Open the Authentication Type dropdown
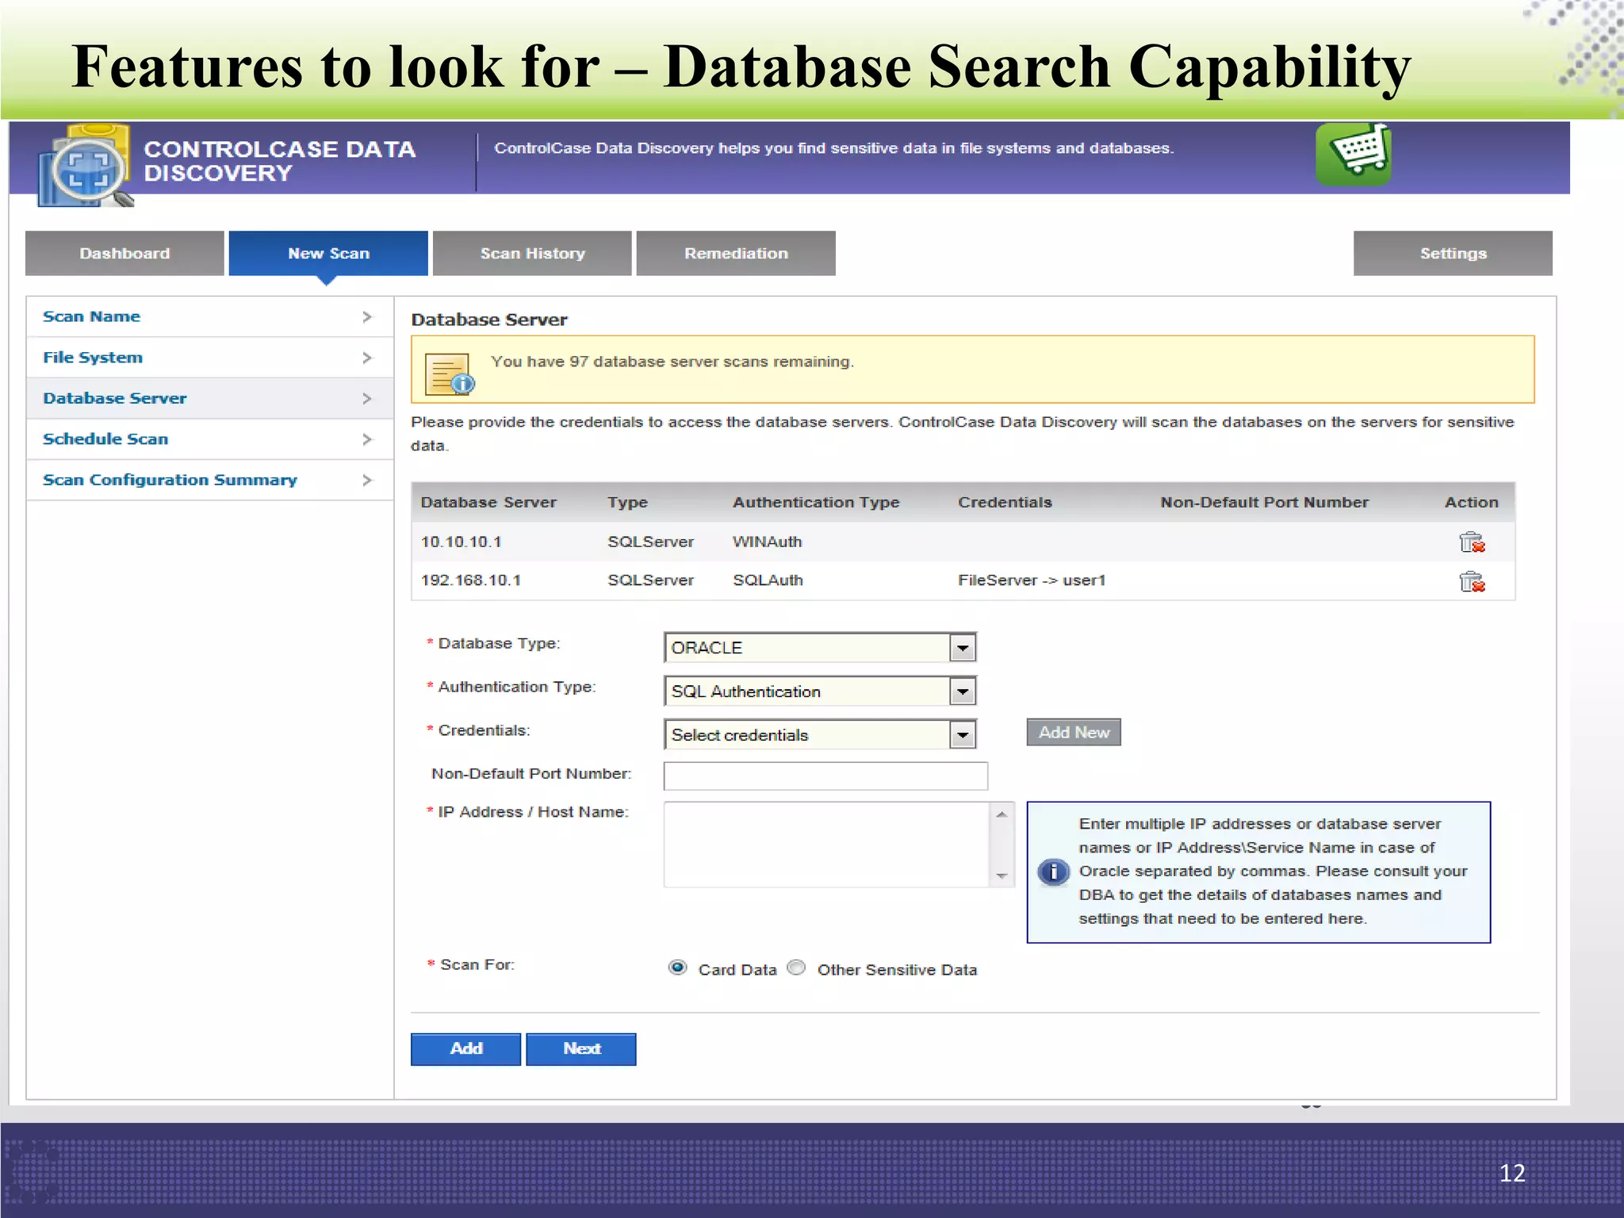This screenshot has height=1218, width=1624. tap(820, 691)
